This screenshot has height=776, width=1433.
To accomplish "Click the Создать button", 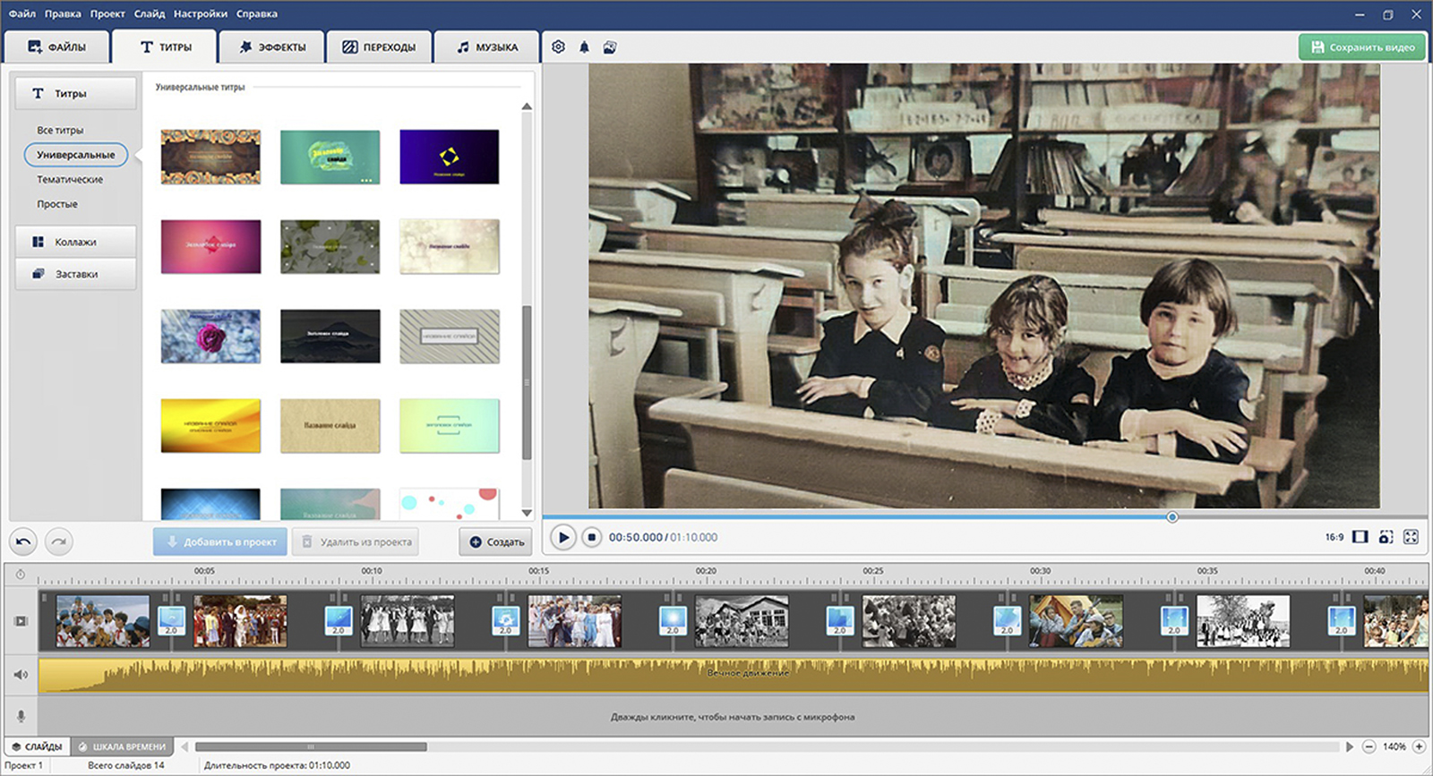I will (496, 541).
